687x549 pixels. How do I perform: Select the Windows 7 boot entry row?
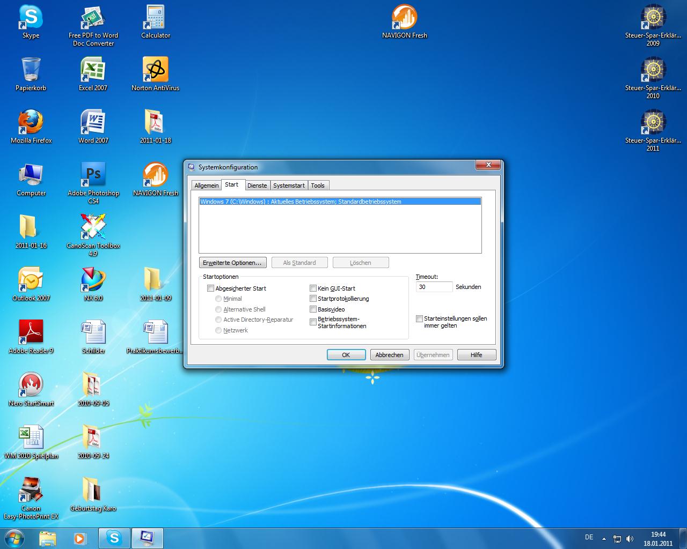pyautogui.click(x=340, y=202)
